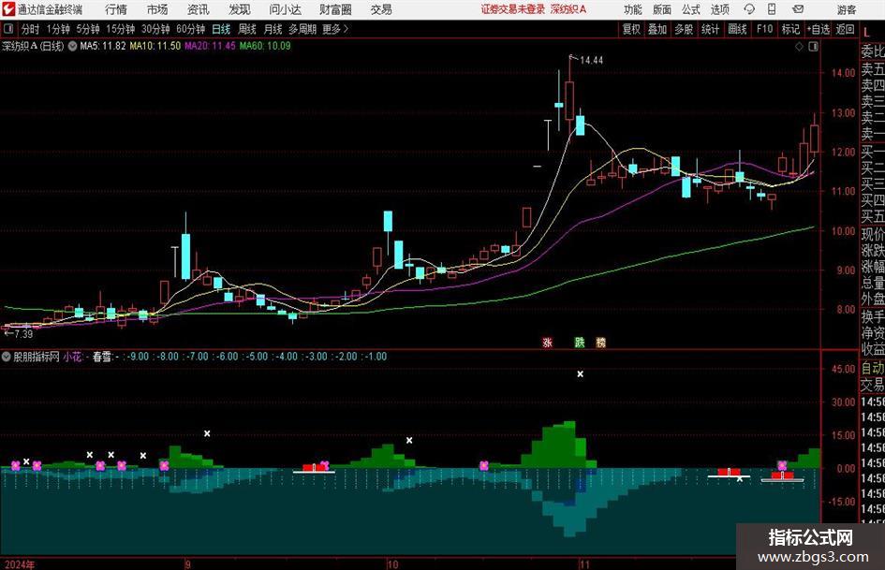Image resolution: width=885 pixels, height=570 pixels.
Task: Click the 统计 statistics button
Action: [x=710, y=29]
